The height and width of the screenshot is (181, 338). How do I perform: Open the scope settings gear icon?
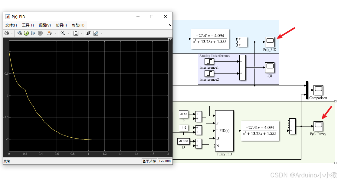(6, 33)
